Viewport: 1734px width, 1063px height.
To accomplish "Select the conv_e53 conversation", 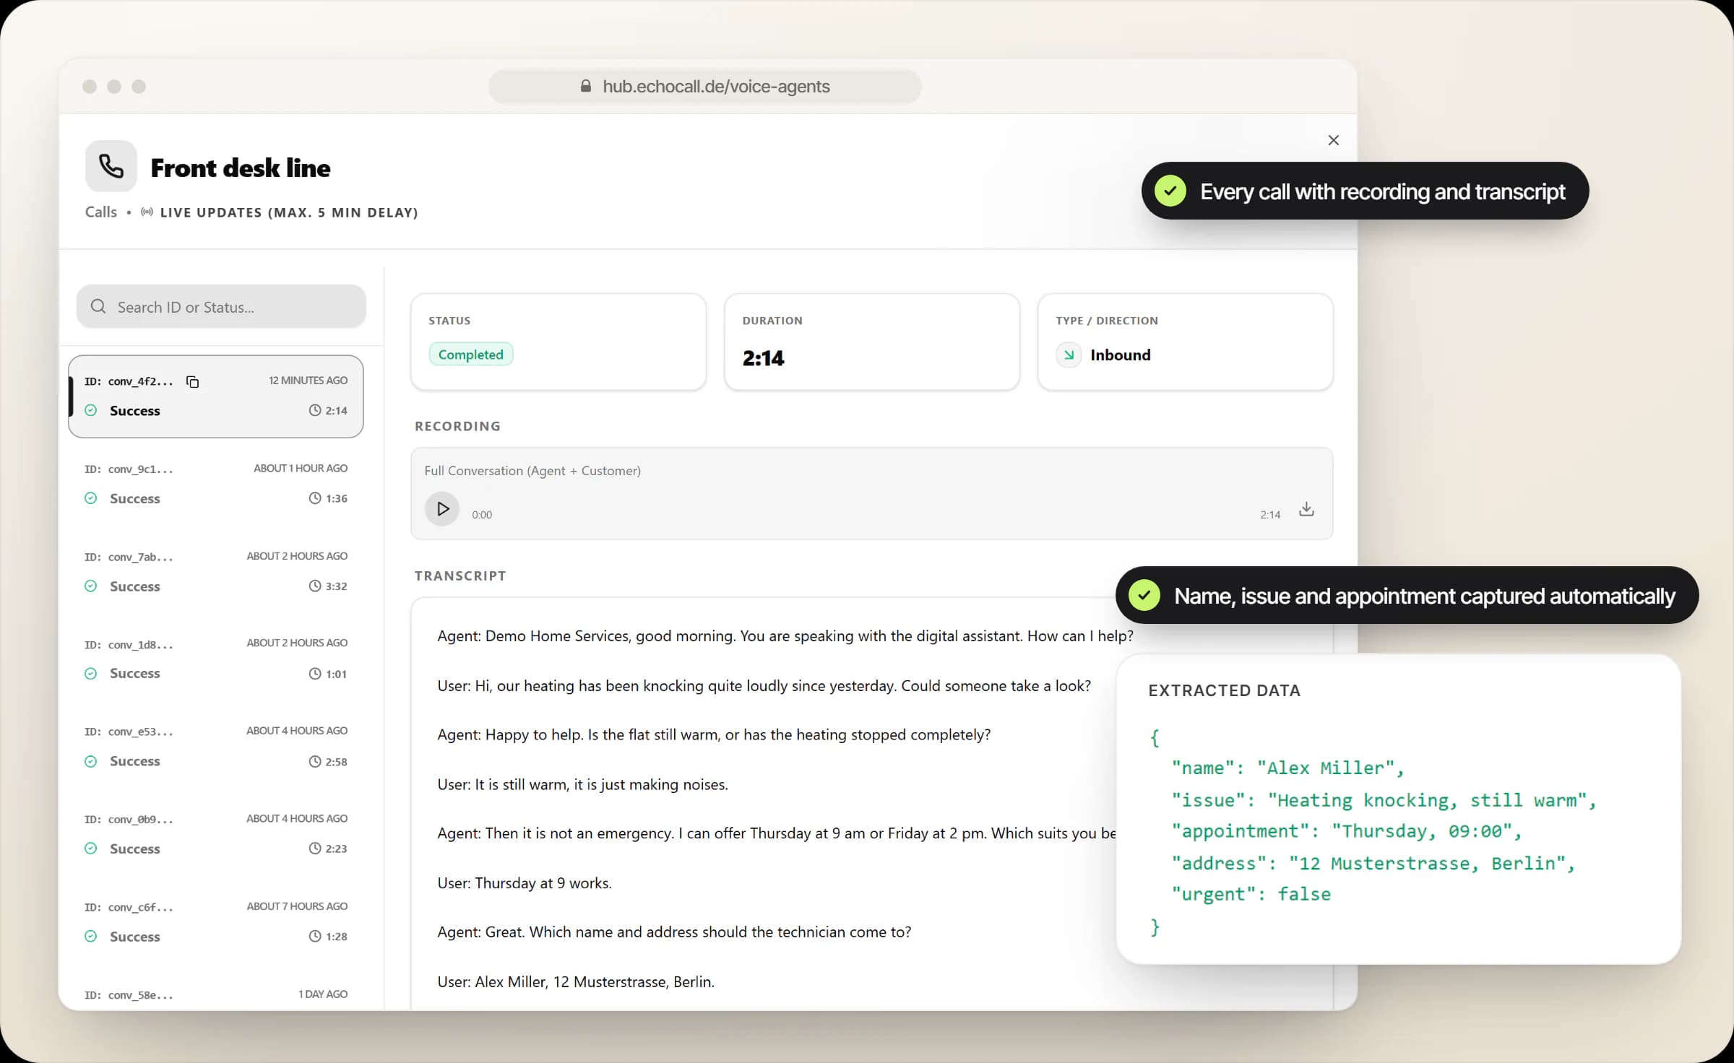I will pos(215,746).
